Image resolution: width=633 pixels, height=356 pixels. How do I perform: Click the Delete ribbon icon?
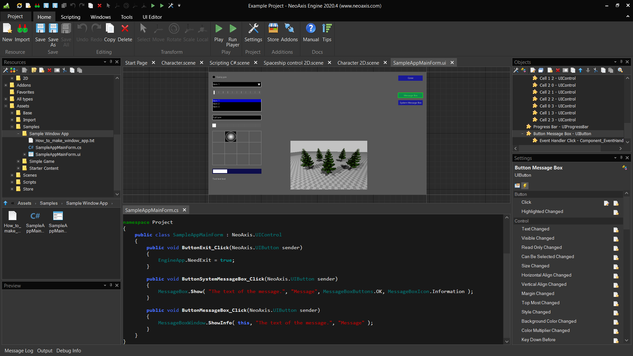[x=125, y=29]
